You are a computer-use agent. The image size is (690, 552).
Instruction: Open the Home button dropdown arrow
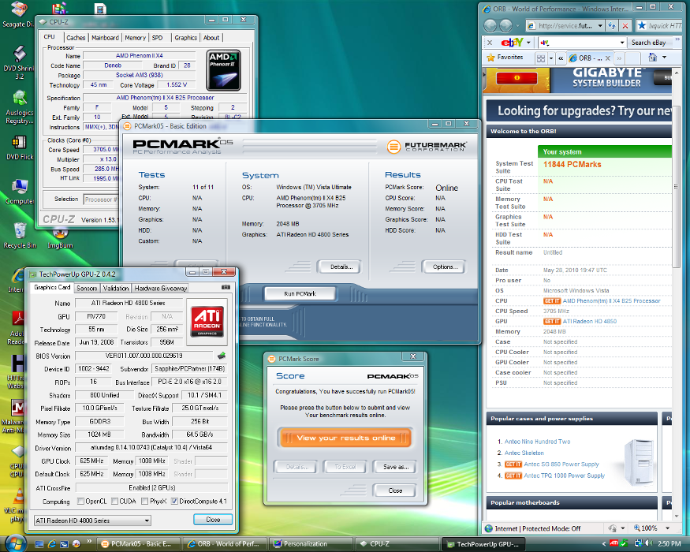[664, 58]
